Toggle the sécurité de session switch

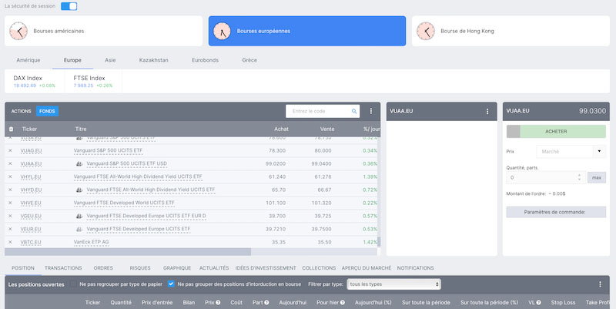69,6
